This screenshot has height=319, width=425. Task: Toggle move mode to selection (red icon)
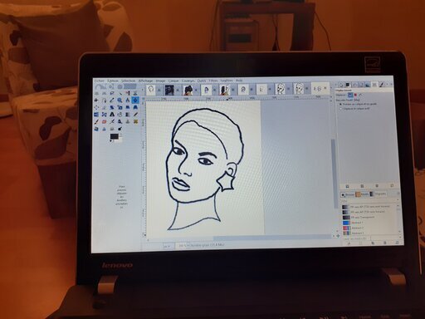tap(356, 95)
